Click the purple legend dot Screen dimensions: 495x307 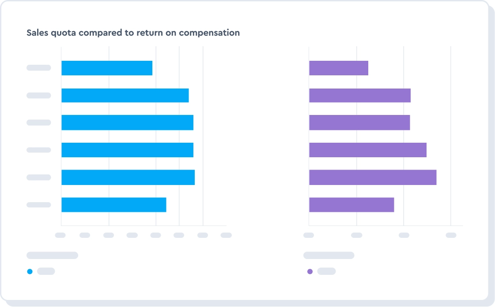click(310, 271)
